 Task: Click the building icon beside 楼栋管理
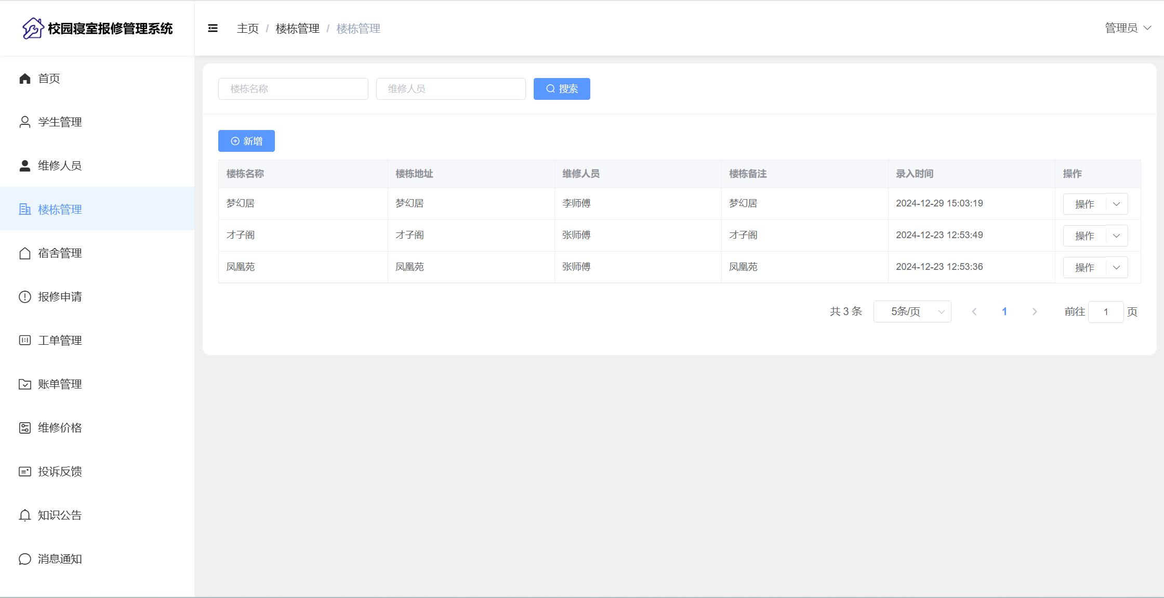(24, 210)
